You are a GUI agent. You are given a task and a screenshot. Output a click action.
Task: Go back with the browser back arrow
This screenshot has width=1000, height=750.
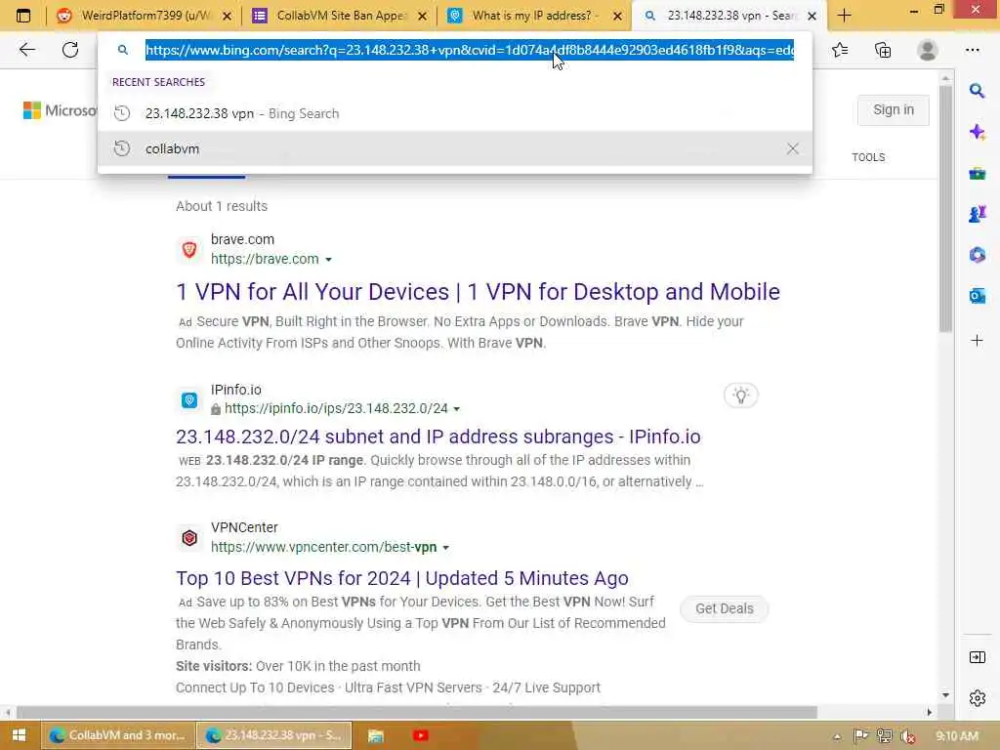point(26,50)
